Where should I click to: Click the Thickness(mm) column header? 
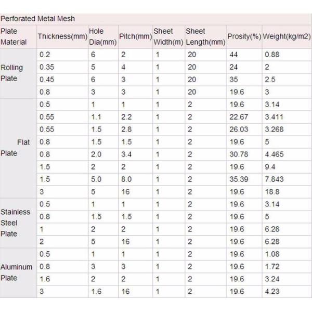click(x=61, y=37)
